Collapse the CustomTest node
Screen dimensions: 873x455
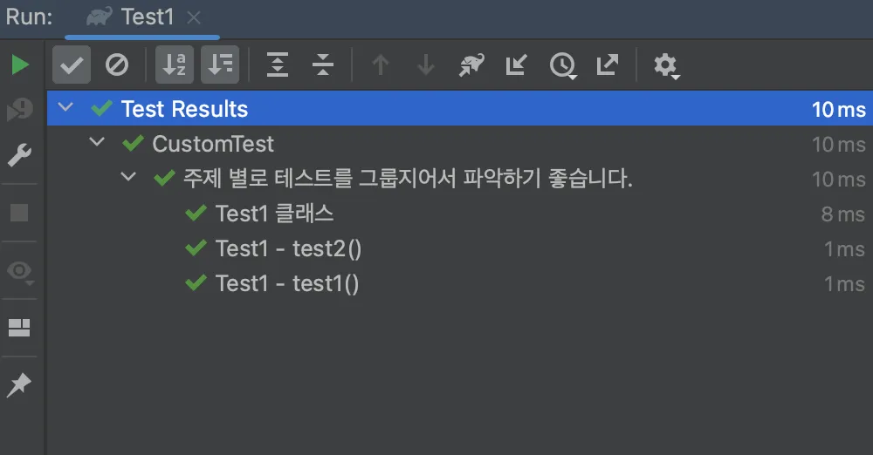click(x=98, y=141)
